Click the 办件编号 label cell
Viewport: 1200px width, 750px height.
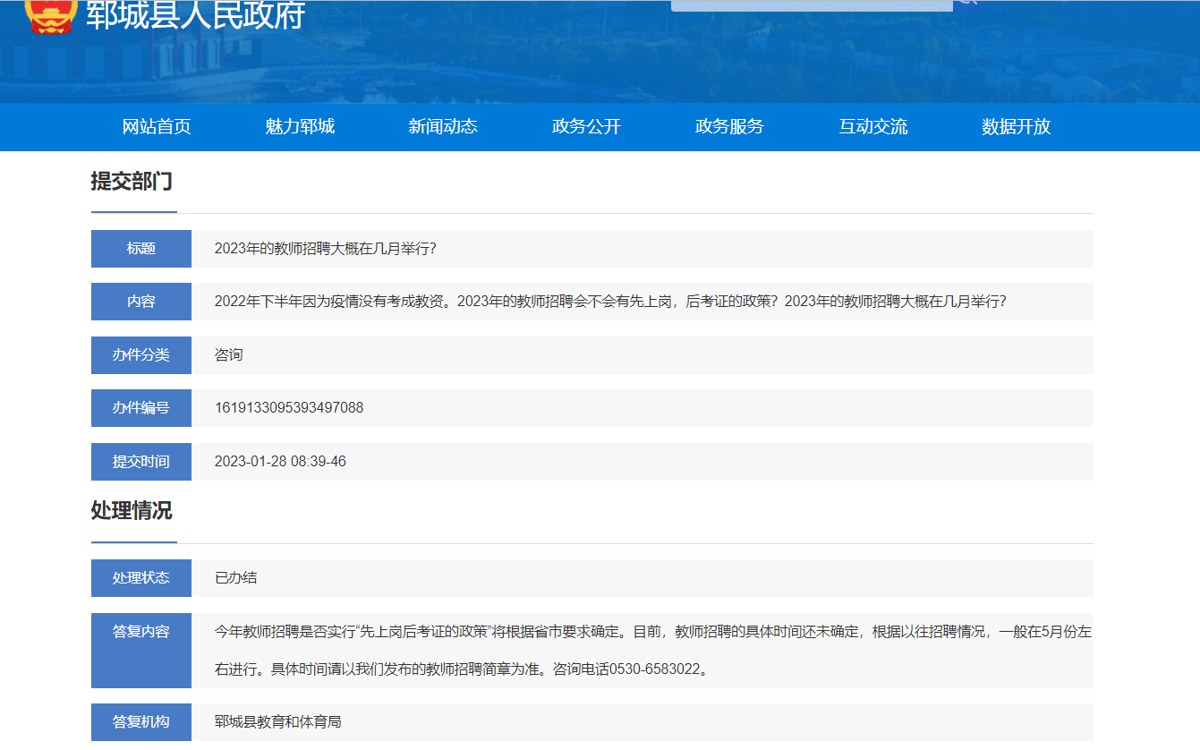[x=141, y=408]
